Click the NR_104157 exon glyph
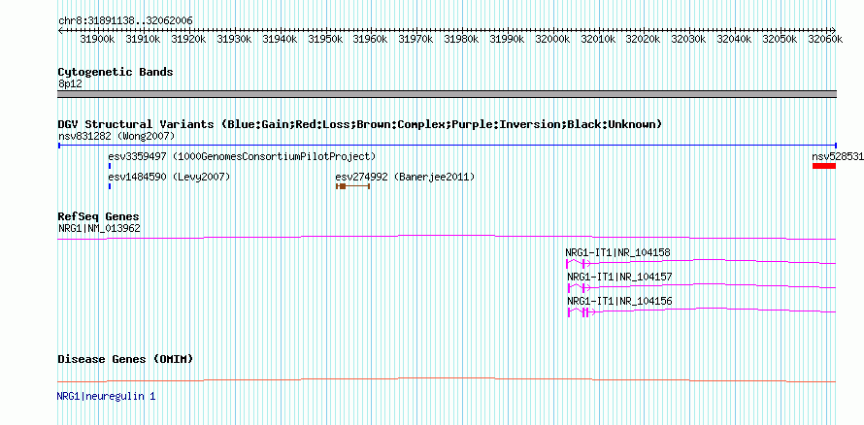The height and width of the screenshot is (425, 864). pyautogui.click(x=580, y=287)
